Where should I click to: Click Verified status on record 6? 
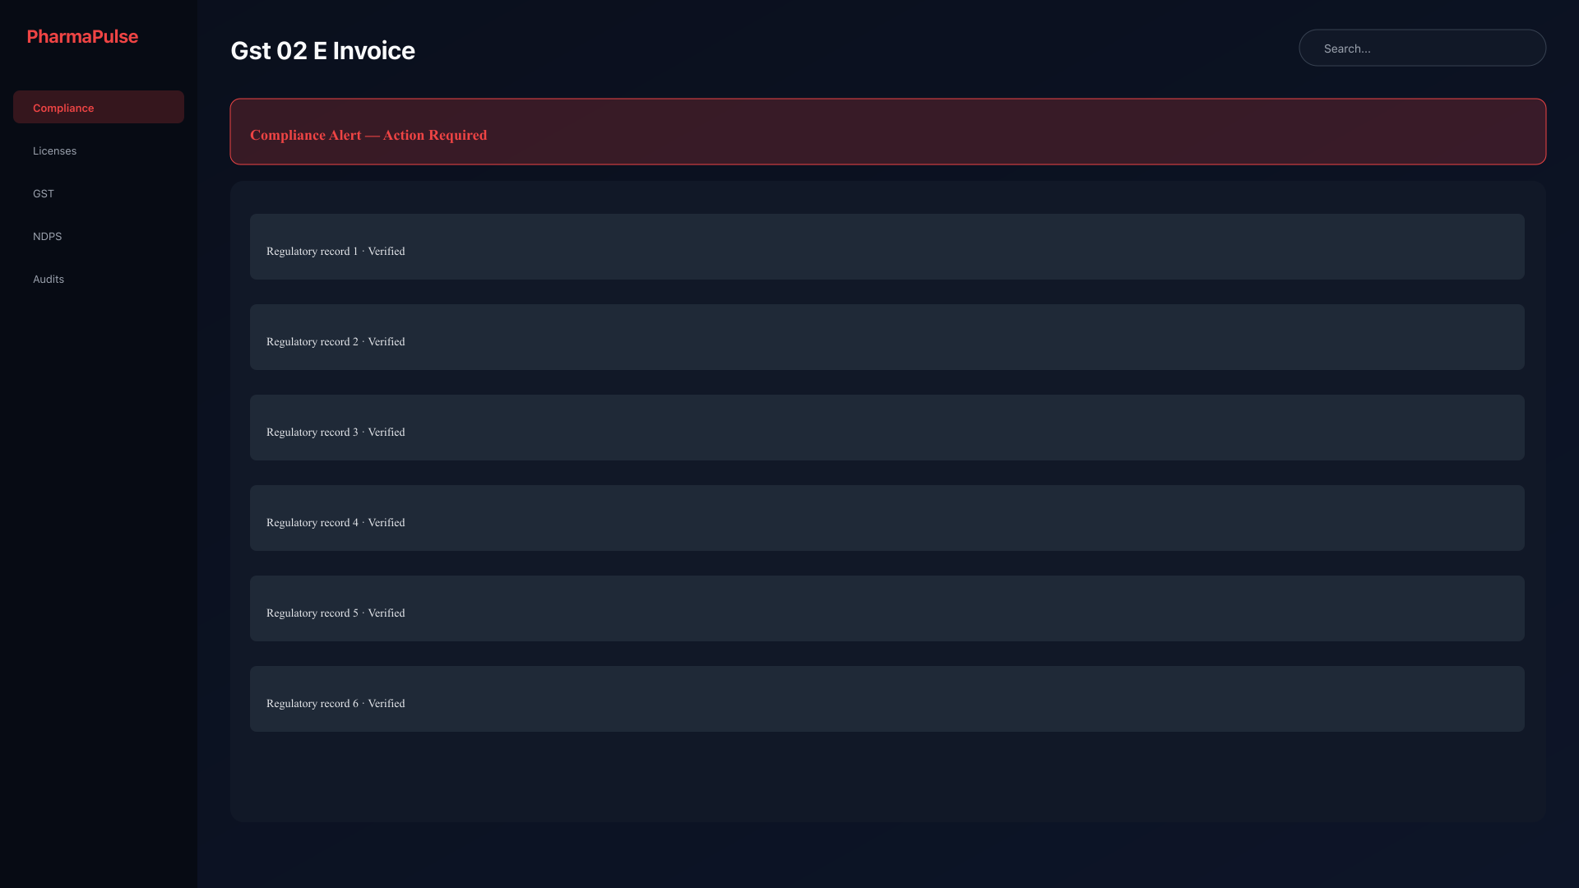click(x=387, y=703)
